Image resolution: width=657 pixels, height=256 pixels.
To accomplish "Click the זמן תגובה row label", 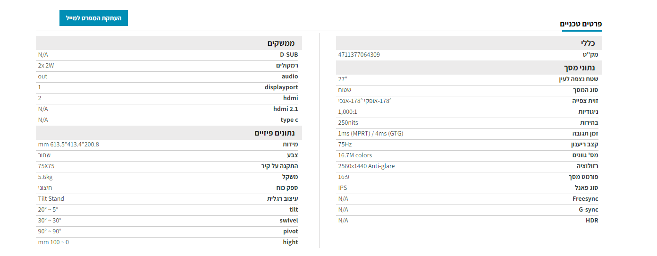I will tap(585, 134).
